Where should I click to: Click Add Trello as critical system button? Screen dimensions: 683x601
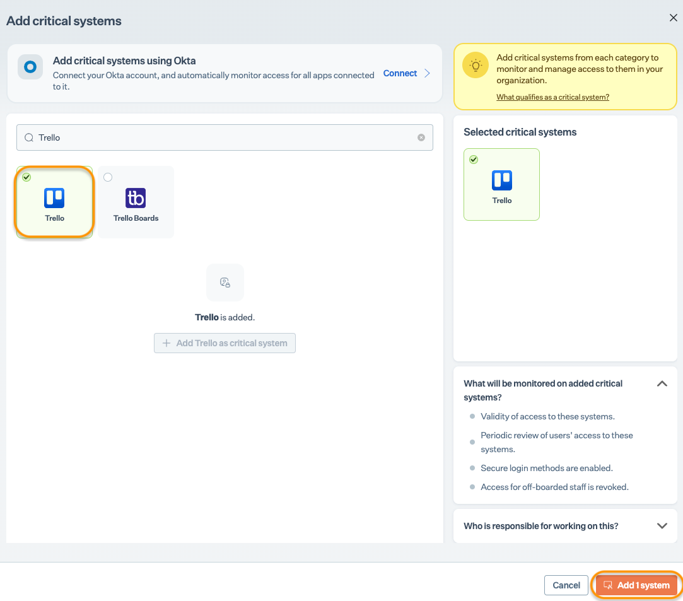(x=225, y=343)
